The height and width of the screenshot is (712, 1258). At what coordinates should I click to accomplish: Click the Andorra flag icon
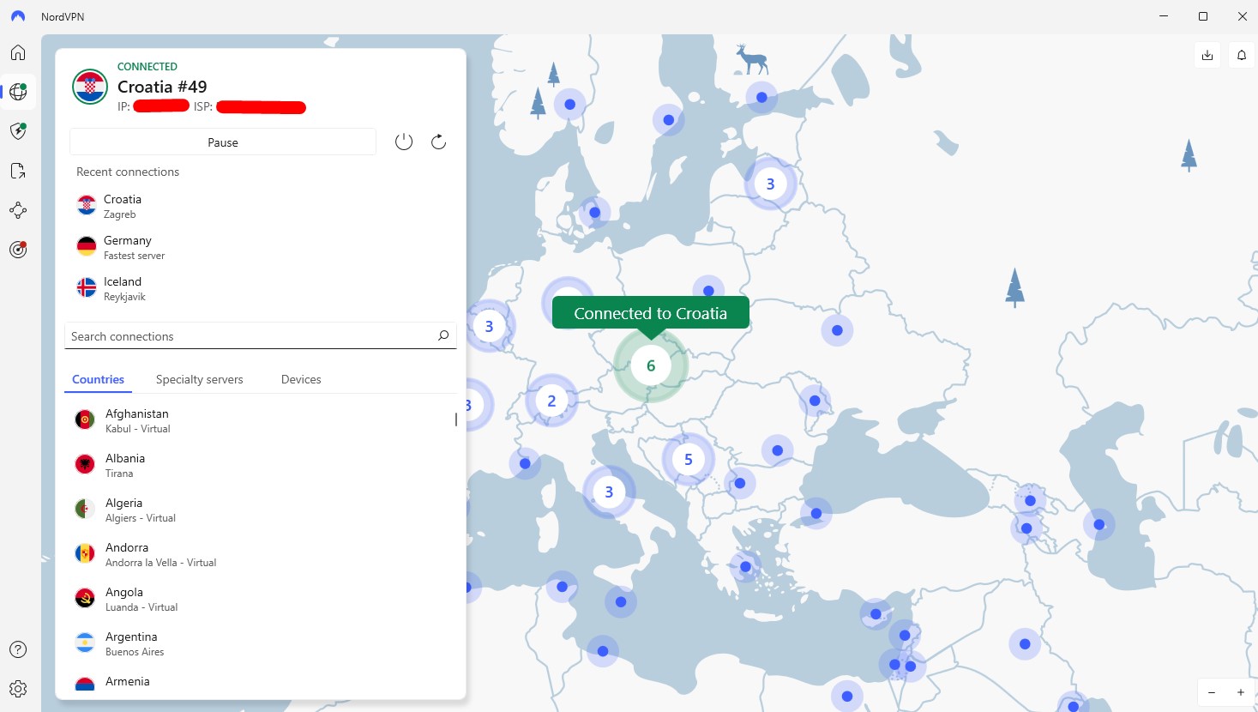85,554
